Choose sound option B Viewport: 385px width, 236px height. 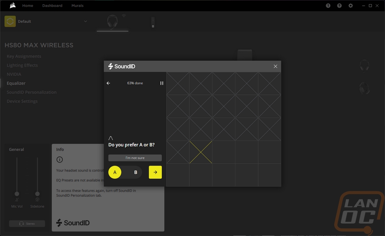tap(135, 172)
